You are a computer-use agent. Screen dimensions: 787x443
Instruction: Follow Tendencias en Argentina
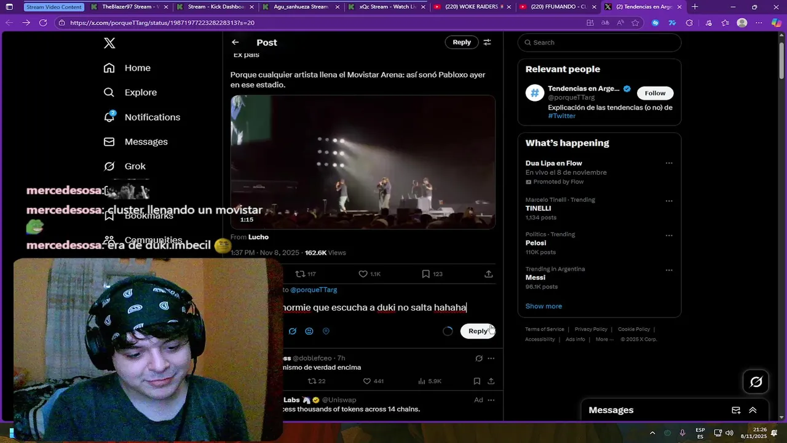point(655,93)
